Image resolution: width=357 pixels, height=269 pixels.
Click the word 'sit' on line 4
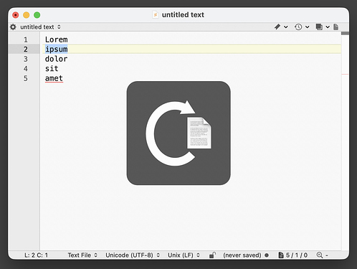(x=52, y=69)
